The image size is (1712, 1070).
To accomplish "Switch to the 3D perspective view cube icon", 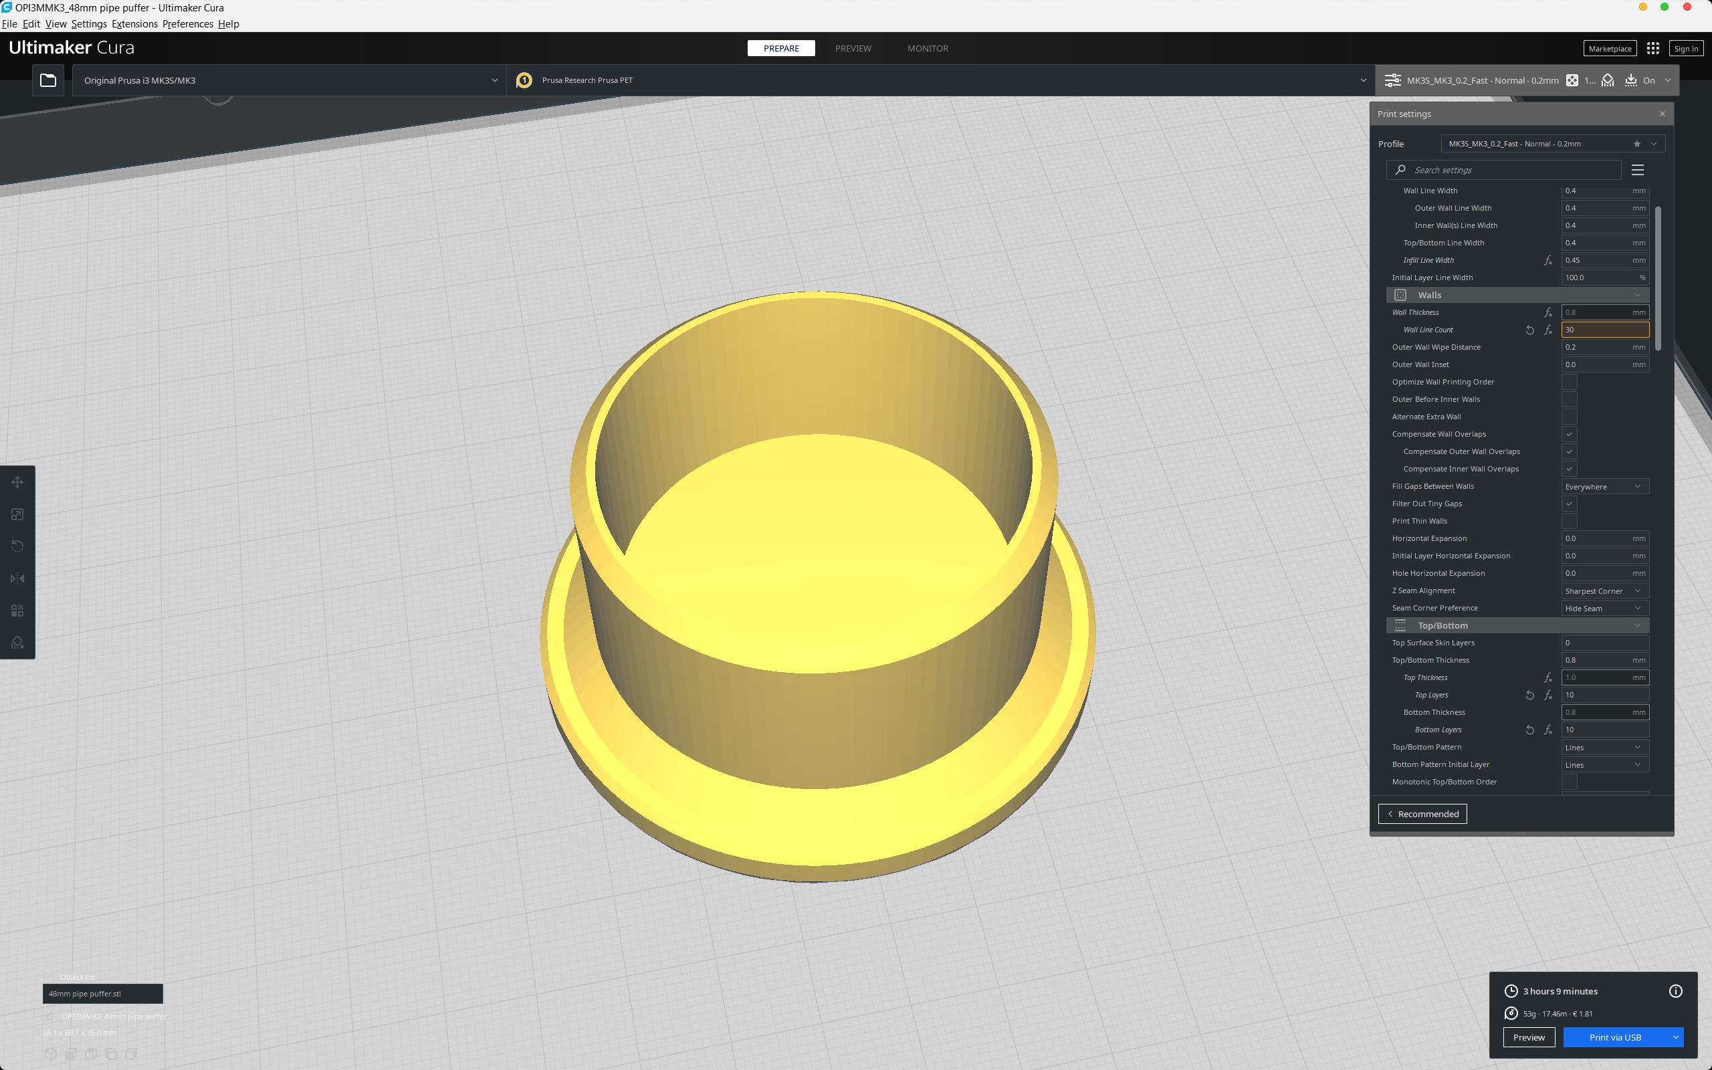I will coord(51,1054).
